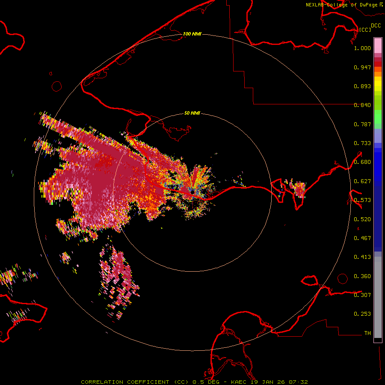Viewport: 385px width, 385px height.
Task: Select the 0.680 scale value
Action: [362, 162]
